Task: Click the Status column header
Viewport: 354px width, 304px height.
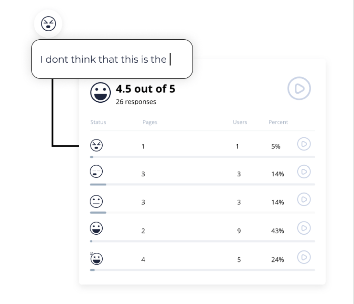Action: (98, 122)
